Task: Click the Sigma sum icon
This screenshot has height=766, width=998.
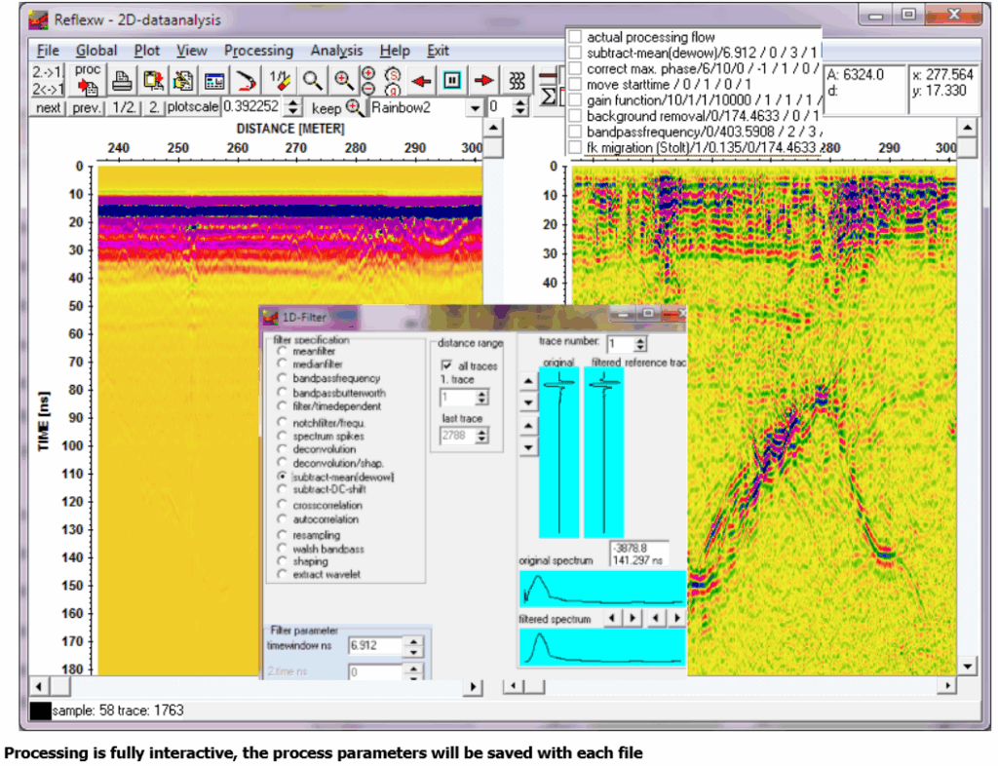Action: 548,96
